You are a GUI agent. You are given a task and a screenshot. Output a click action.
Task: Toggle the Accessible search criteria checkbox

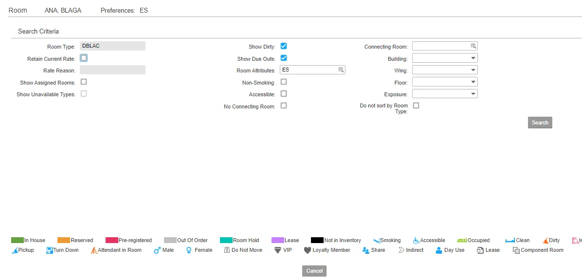coord(284,94)
